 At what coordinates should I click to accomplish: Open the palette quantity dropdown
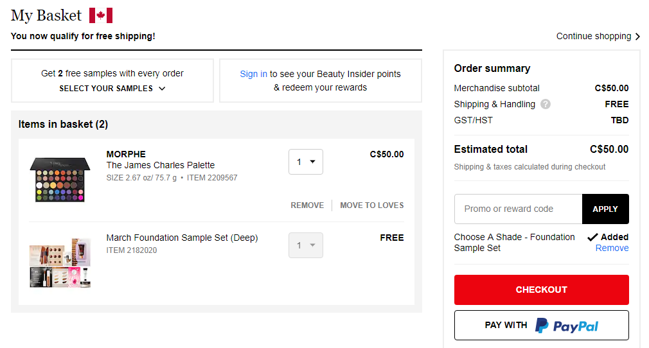[x=306, y=162]
